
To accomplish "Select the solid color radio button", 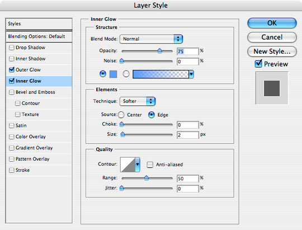I will (103, 74).
